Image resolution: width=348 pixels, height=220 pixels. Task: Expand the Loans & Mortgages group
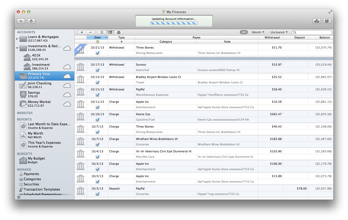pos(17,39)
